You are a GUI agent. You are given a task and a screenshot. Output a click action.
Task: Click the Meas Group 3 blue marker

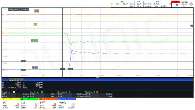pyautogui.click(x=69, y=92)
